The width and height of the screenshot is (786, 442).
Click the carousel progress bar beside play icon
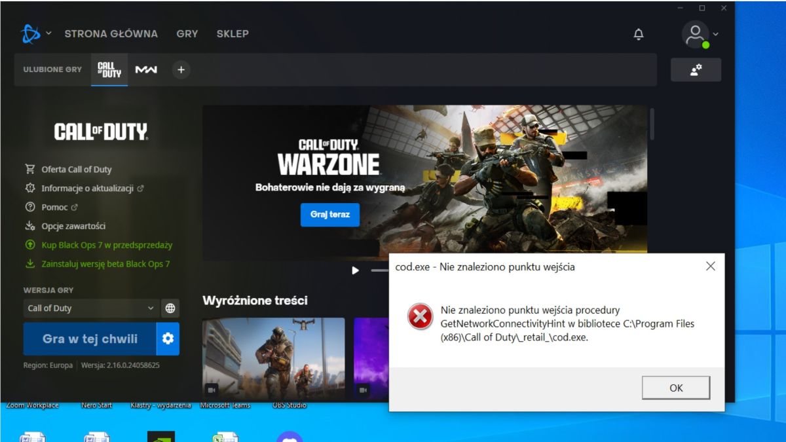pos(379,270)
